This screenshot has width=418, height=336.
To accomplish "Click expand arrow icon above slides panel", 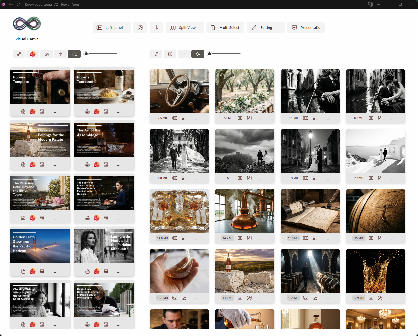I will click(x=19, y=54).
